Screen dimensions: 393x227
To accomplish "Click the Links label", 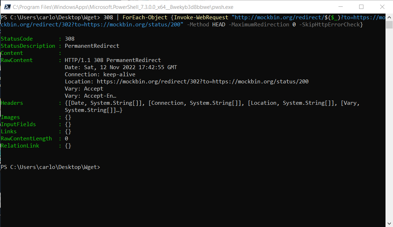I will [9, 131].
